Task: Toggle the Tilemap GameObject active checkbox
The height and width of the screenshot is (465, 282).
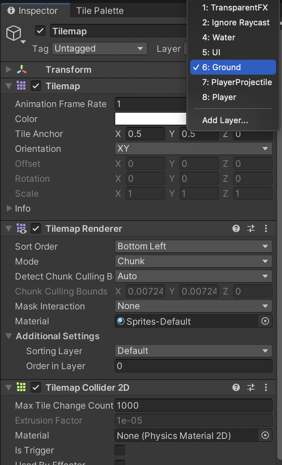Action: tap(40, 31)
